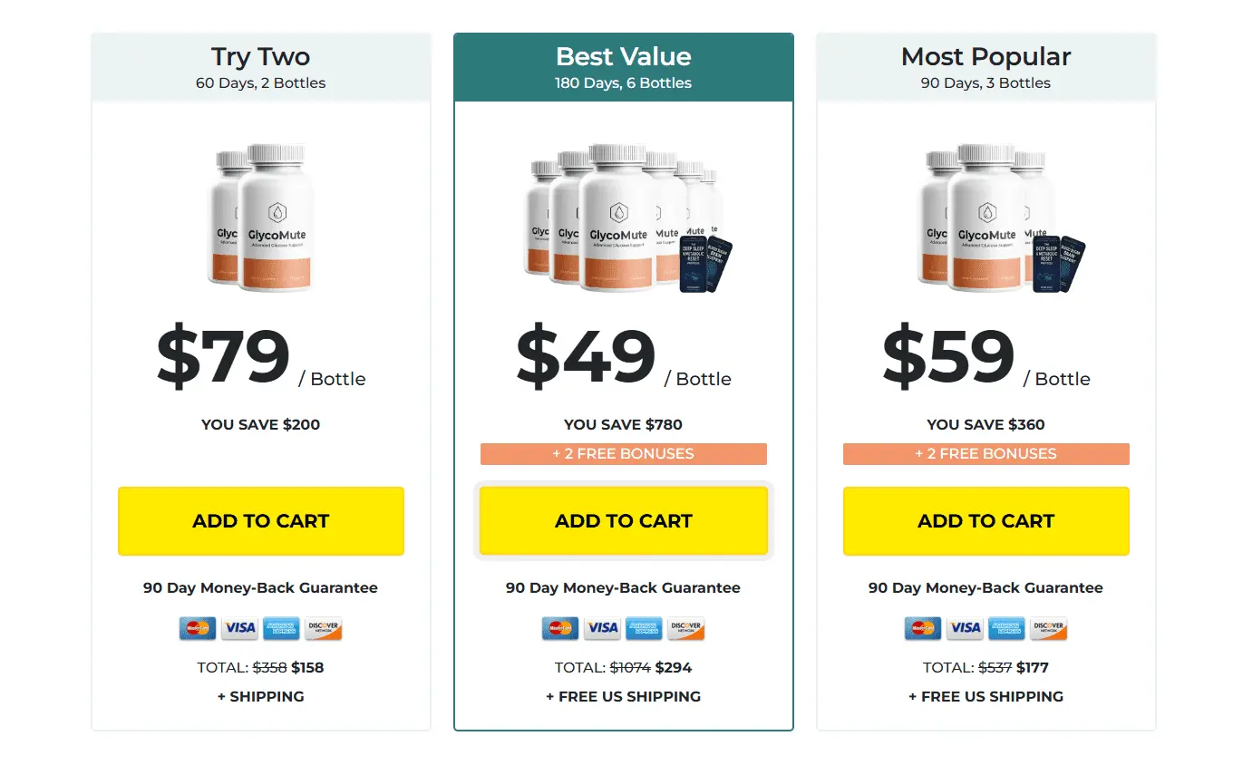Click the Visa icon in Most Popular card
The height and width of the screenshot is (765, 1233).
(965, 628)
